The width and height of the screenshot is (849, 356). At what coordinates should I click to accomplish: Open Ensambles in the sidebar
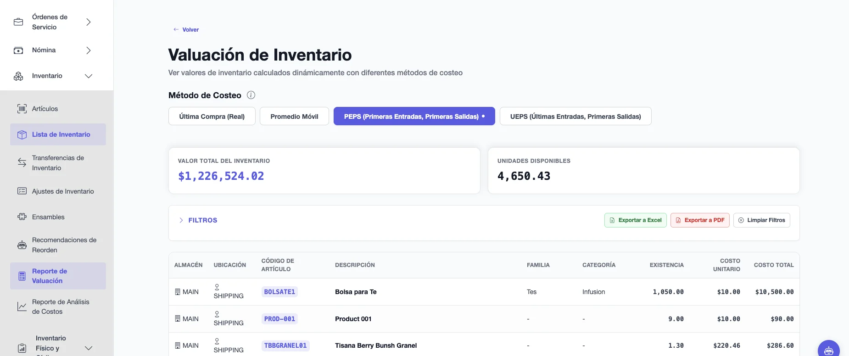pyautogui.click(x=58, y=217)
